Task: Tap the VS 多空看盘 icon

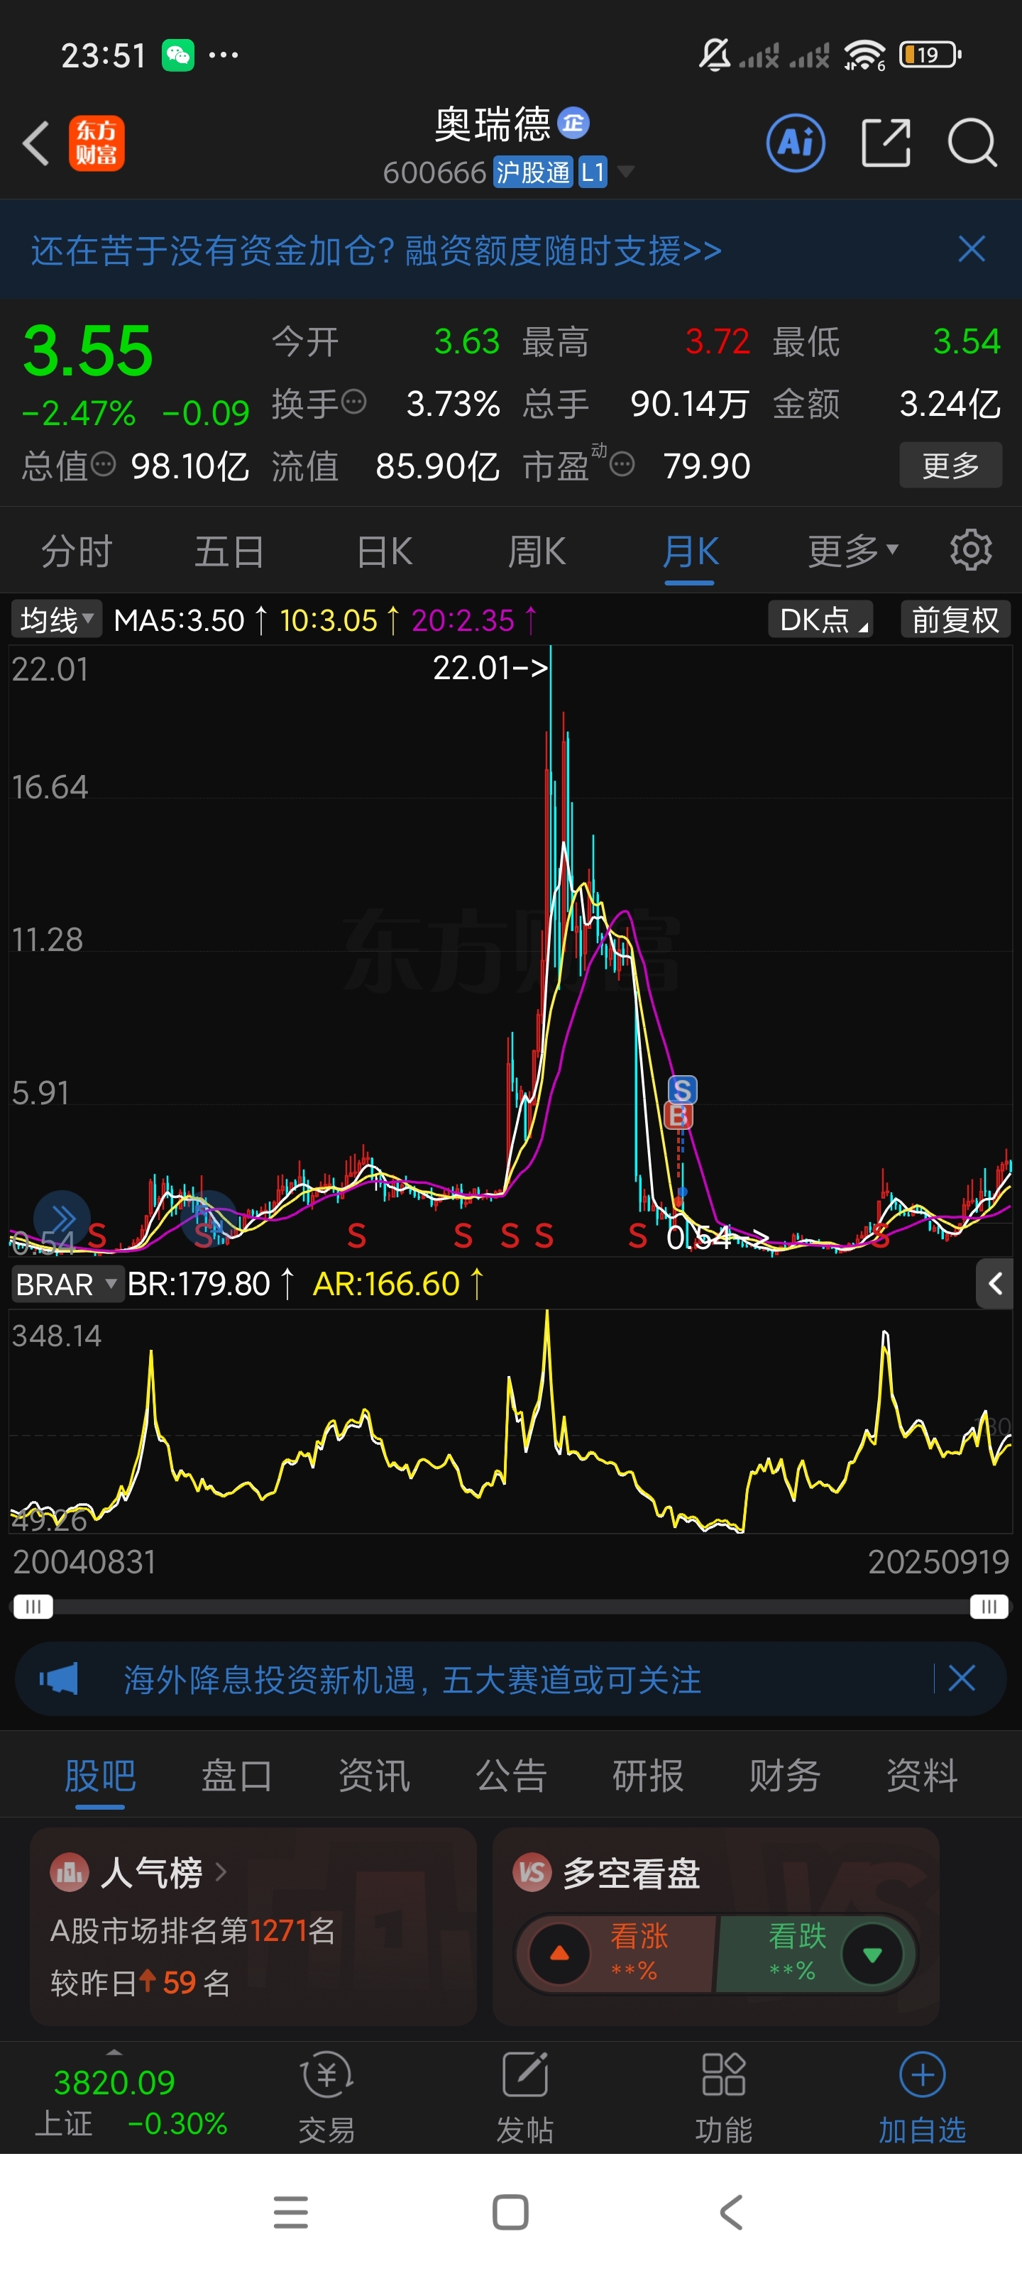Action: point(532,1873)
